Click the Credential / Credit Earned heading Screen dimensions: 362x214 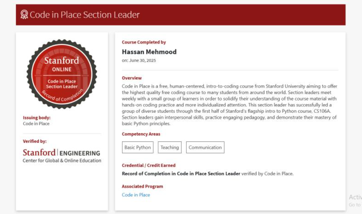(x=149, y=165)
